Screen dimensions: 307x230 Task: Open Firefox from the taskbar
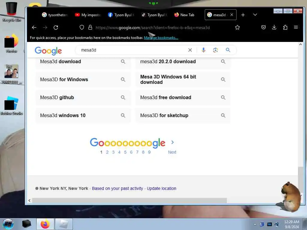[x=45, y=224]
